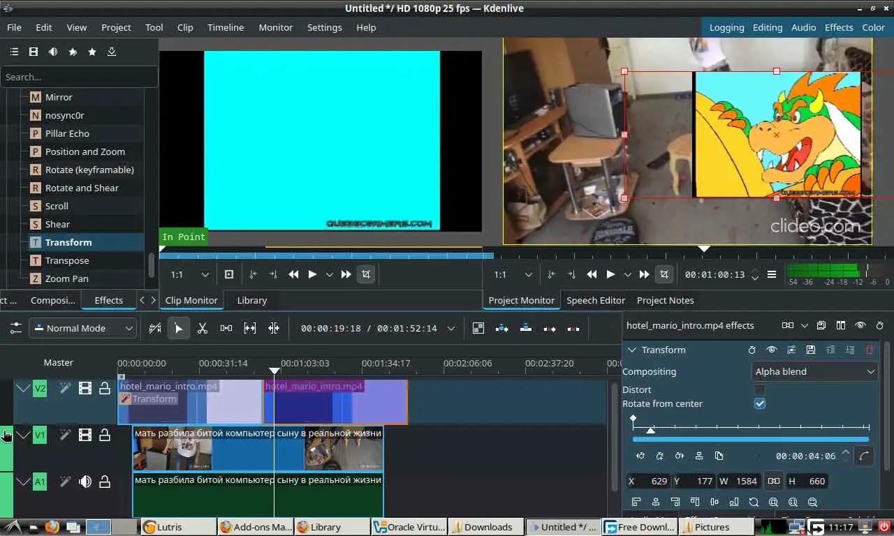Viewport: 894px width, 536px height.
Task: Toggle the timeline compositing preview icon
Action: (x=478, y=328)
